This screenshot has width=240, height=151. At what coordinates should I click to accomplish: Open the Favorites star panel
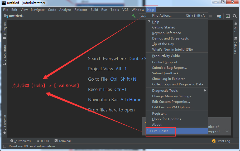pyautogui.click(x=5, y=124)
